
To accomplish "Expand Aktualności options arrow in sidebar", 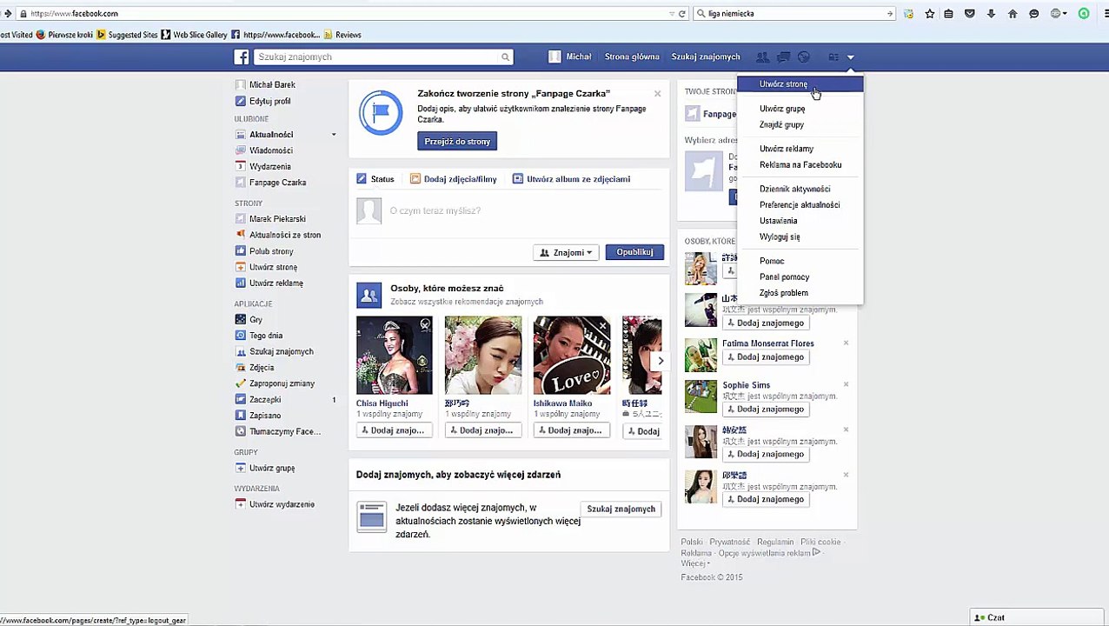I will point(333,135).
